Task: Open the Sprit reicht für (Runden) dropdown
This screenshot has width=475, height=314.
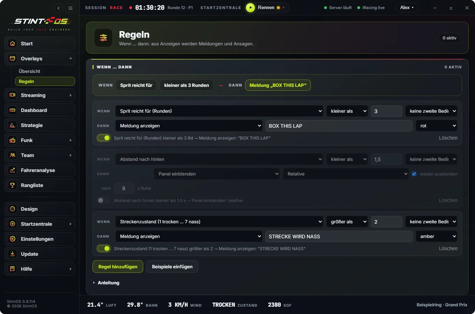Action: click(219, 111)
